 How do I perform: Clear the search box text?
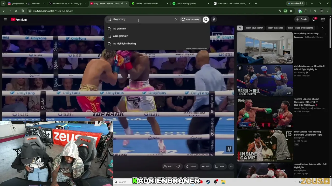coord(176,19)
